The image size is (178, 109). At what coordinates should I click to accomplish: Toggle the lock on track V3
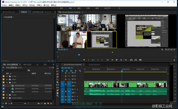[x=66, y=76]
